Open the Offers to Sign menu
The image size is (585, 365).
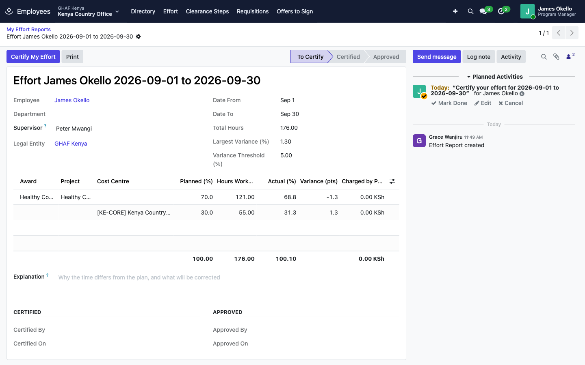[x=295, y=11]
